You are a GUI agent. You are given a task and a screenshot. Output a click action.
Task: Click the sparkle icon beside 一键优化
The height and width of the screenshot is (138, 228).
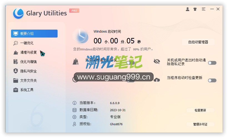pyautogui.click(x=16, y=43)
